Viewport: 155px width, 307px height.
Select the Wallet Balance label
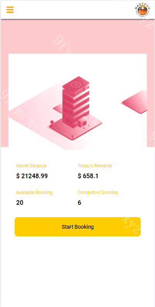click(31, 166)
